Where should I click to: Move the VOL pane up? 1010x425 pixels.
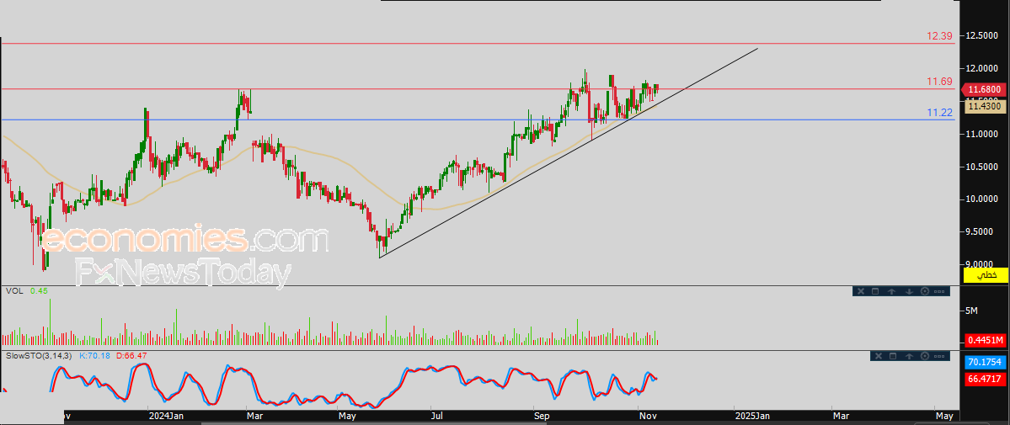(x=891, y=292)
